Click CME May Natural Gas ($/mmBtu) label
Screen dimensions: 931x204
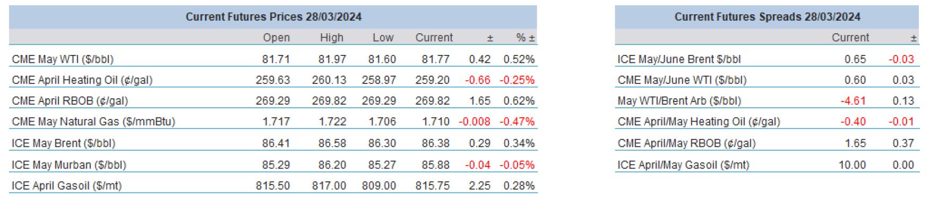click(x=93, y=122)
